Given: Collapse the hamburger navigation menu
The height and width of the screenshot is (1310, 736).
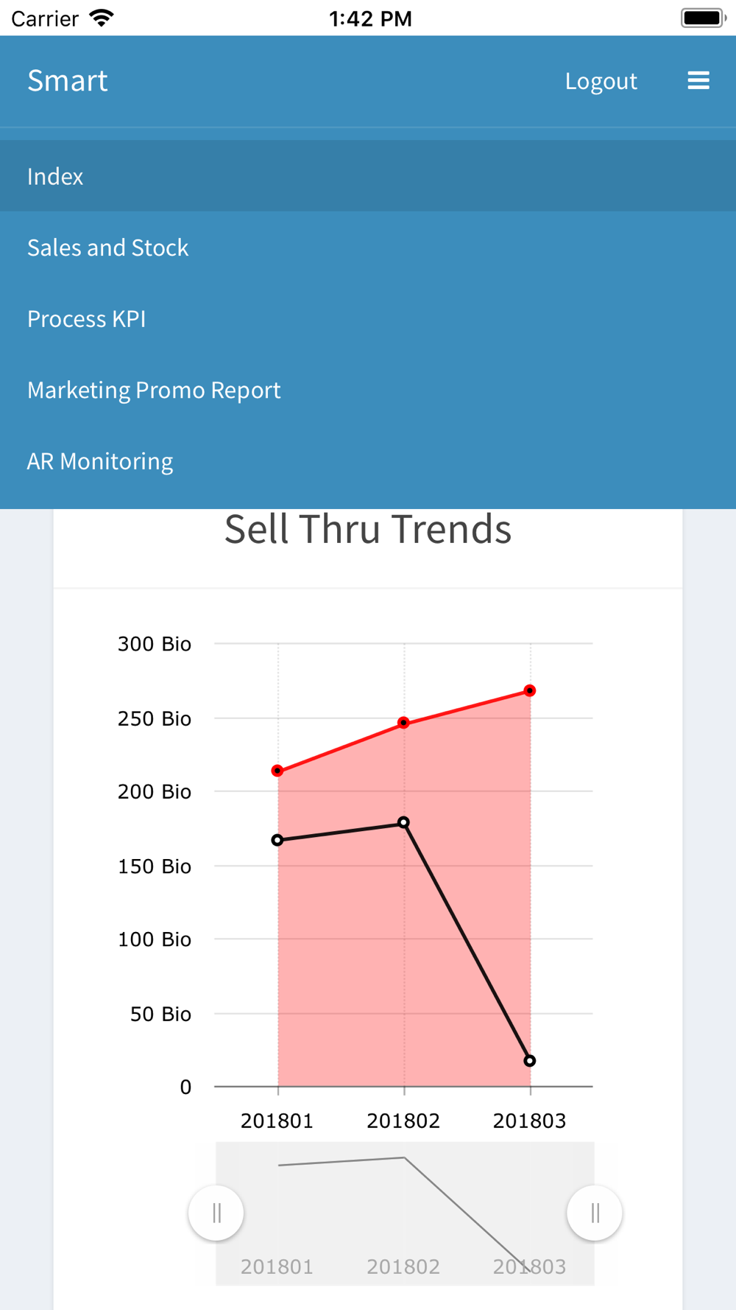Looking at the screenshot, I should [x=698, y=80].
